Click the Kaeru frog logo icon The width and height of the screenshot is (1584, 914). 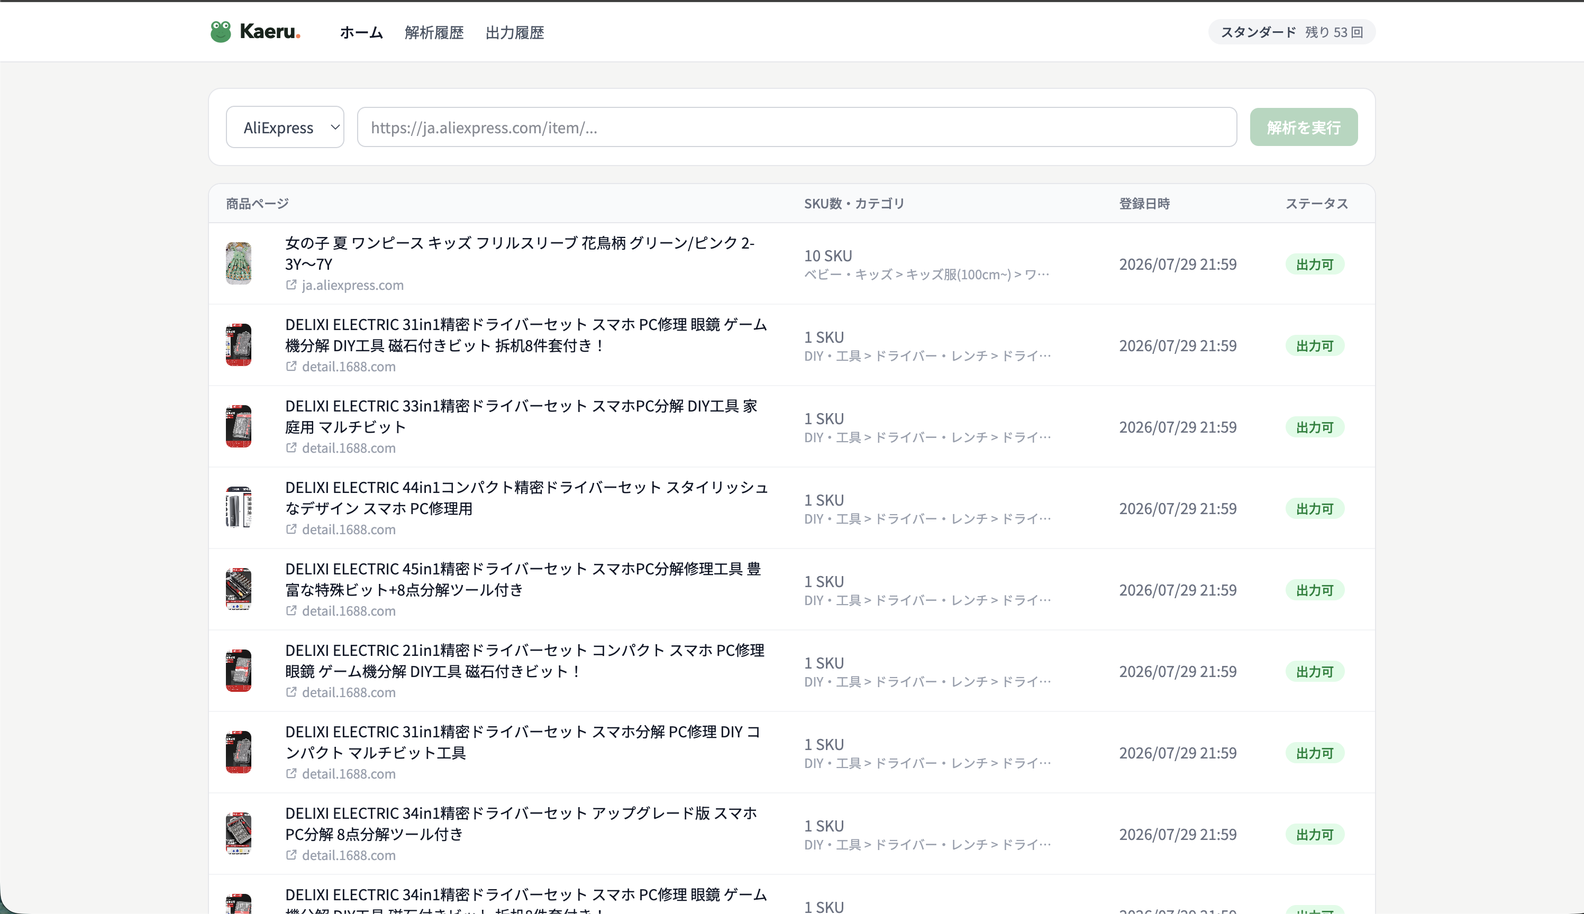(x=221, y=31)
